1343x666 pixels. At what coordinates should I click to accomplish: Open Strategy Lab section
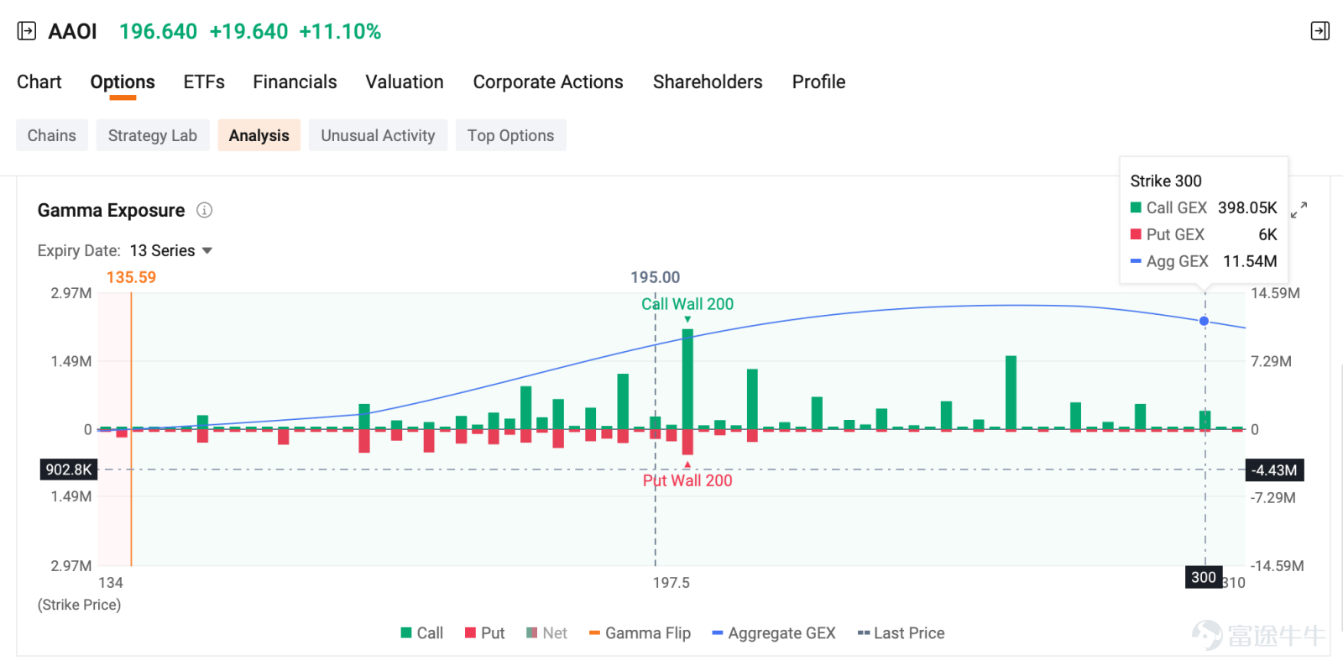click(x=153, y=135)
